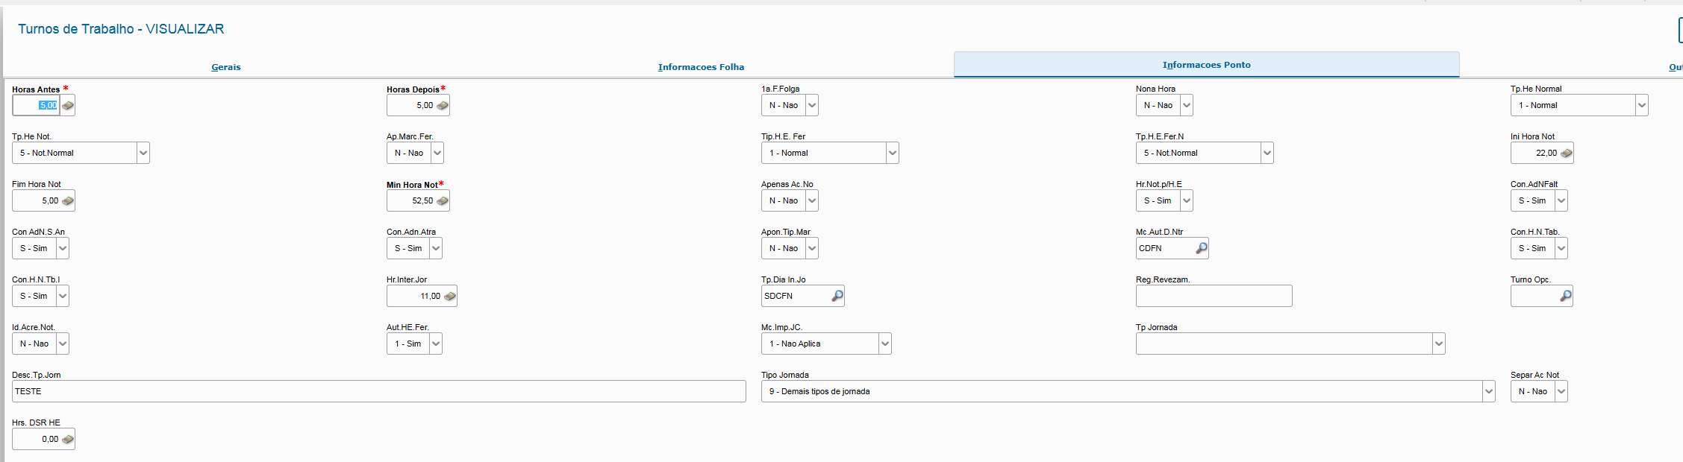Expand the Tp.He Normal dropdown
The image size is (1683, 462).
1641,106
